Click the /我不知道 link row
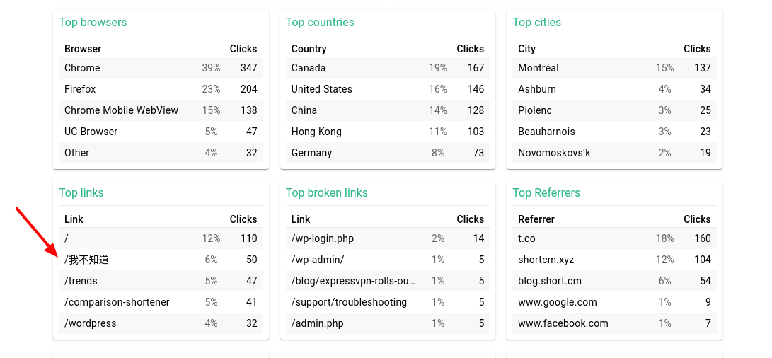772x358 pixels. 161,260
